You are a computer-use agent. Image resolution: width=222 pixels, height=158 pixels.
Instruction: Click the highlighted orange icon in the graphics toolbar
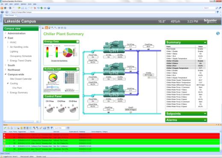point(47,28)
